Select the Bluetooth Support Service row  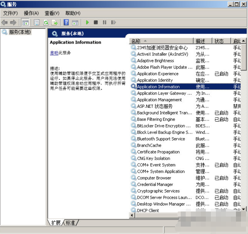[161, 139]
